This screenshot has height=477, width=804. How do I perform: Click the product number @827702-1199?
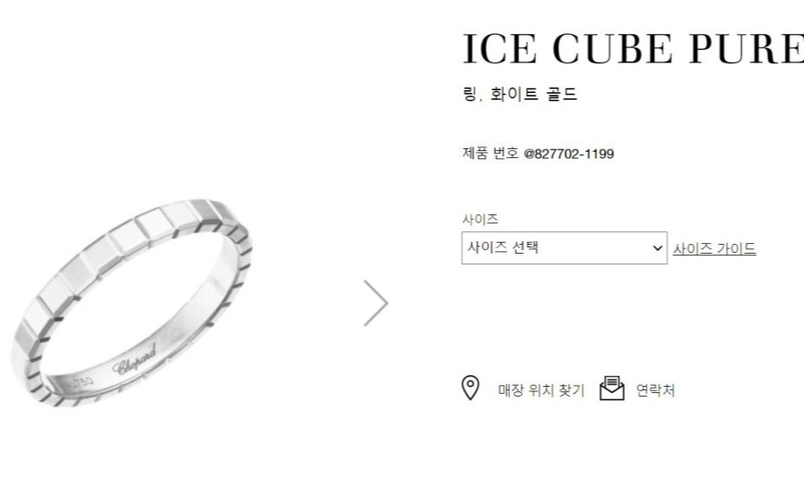point(569,154)
